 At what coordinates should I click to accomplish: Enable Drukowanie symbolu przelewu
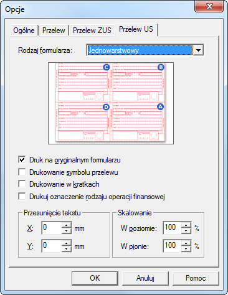coord(22,172)
